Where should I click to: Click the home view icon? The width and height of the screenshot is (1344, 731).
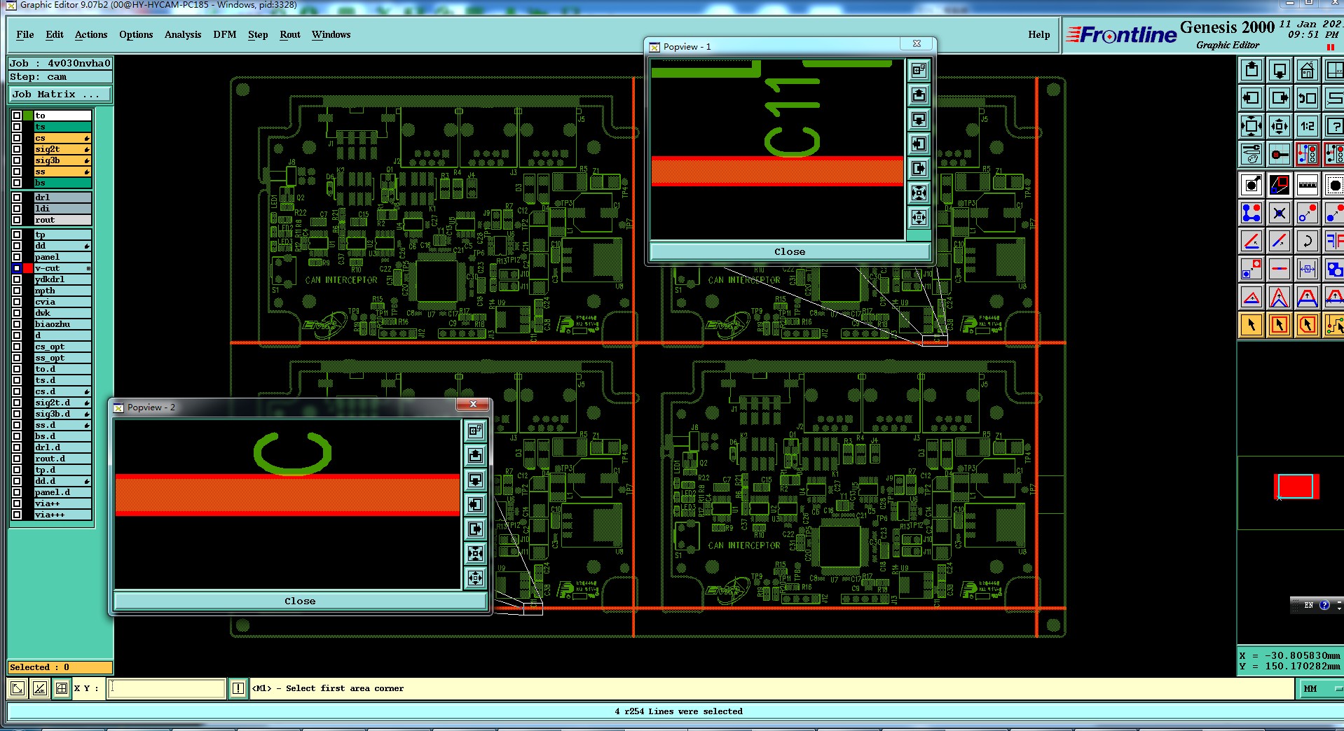(1308, 70)
